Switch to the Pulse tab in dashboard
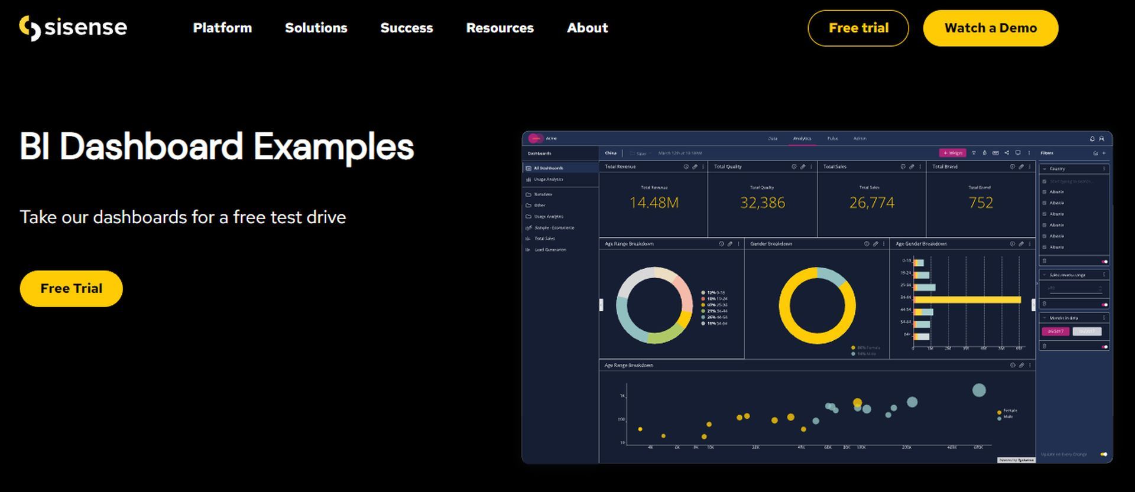1135x492 pixels. tap(832, 139)
